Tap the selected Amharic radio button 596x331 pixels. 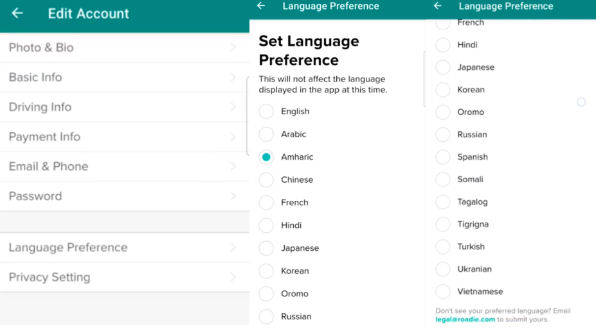click(266, 157)
